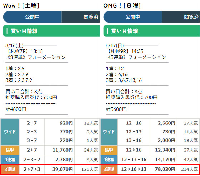Click the right 買い目情報 green header
This screenshot has height=176, width=200.
click(151, 31)
